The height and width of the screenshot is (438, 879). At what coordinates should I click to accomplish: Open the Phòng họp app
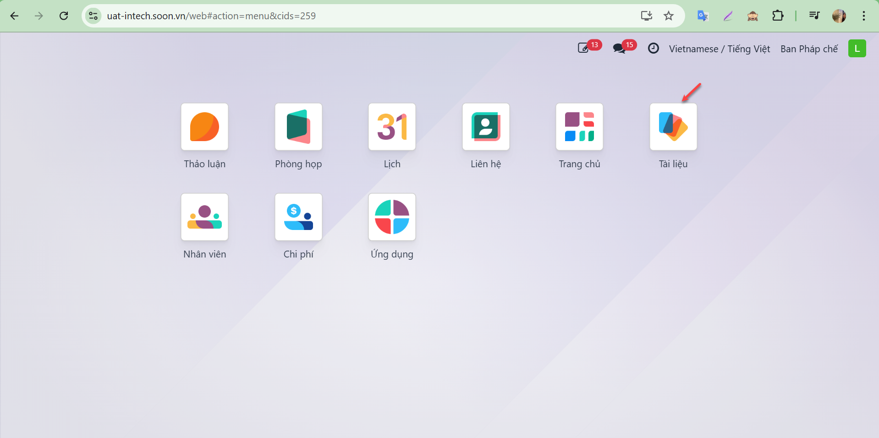tap(298, 127)
